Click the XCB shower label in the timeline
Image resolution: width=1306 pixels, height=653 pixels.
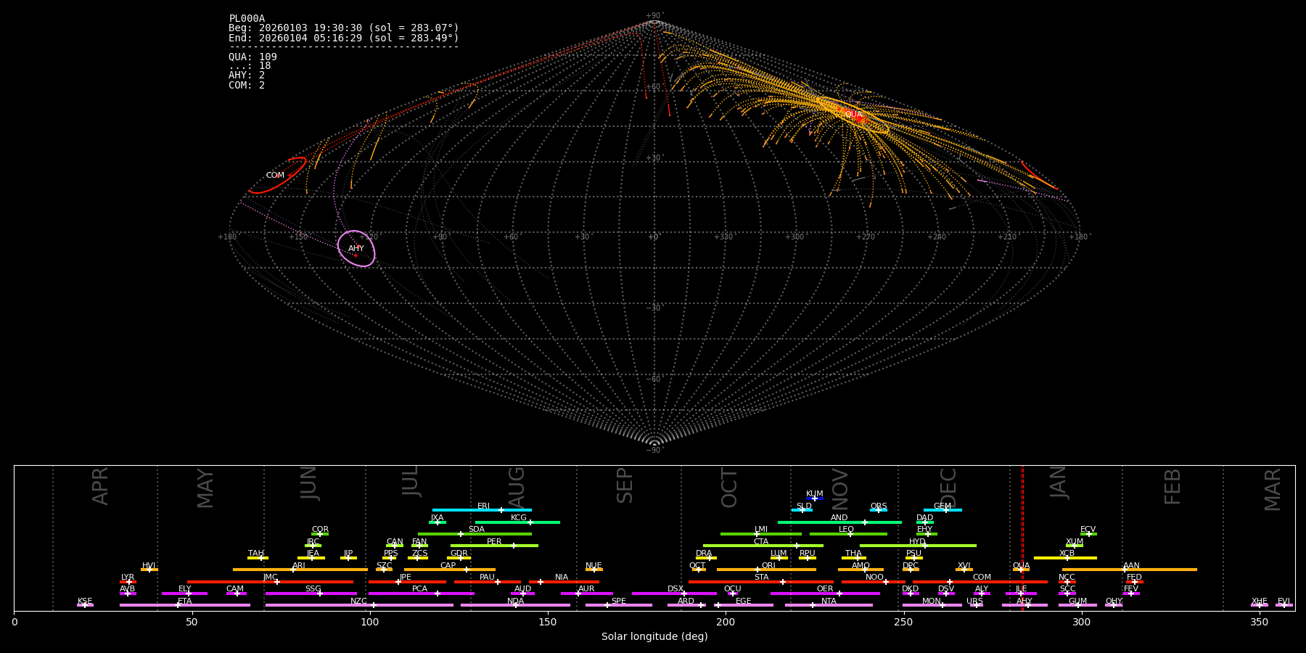tap(1067, 554)
